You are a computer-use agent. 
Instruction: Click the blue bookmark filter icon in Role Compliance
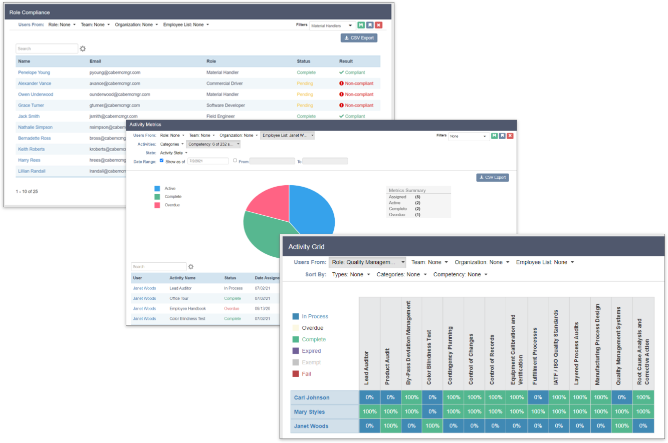(x=370, y=25)
